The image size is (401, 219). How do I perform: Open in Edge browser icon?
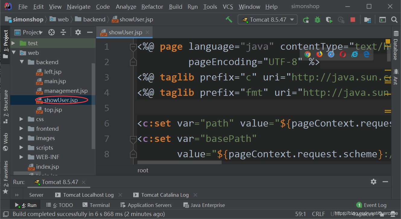366,54
